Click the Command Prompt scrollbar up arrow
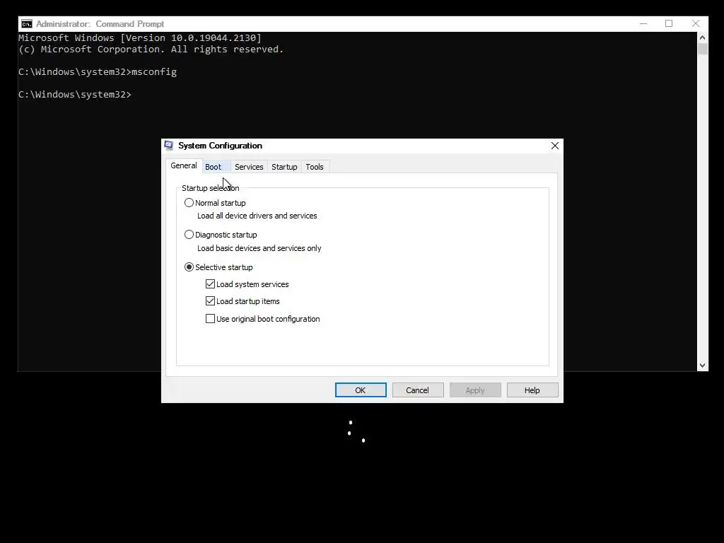 [702, 37]
